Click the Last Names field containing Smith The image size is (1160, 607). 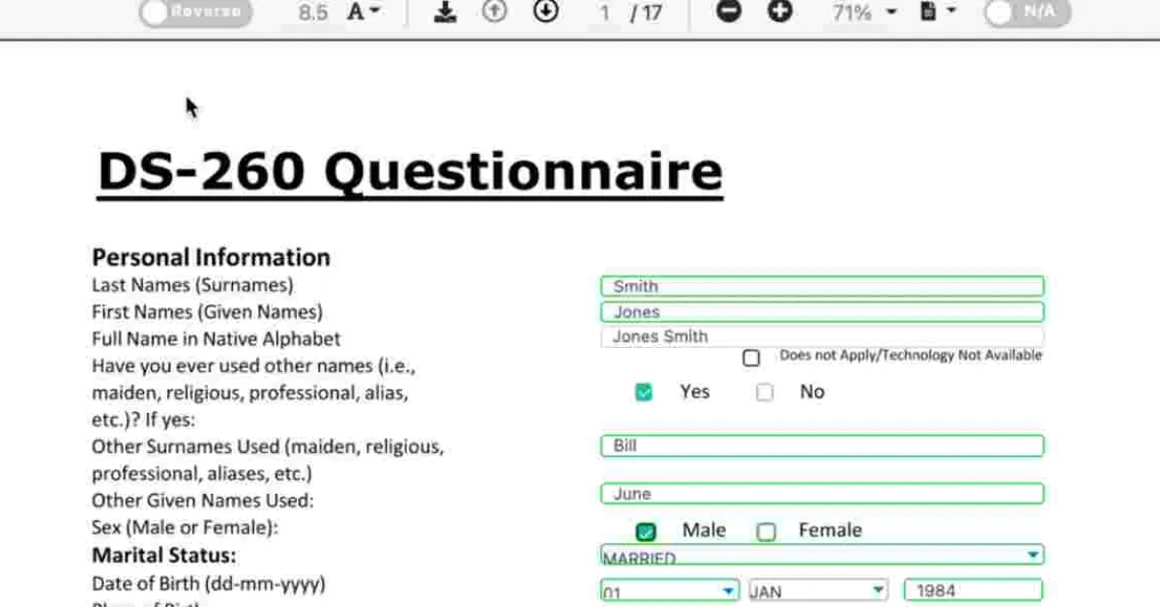822,286
